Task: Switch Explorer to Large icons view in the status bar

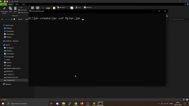Action: tap(187, 100)
